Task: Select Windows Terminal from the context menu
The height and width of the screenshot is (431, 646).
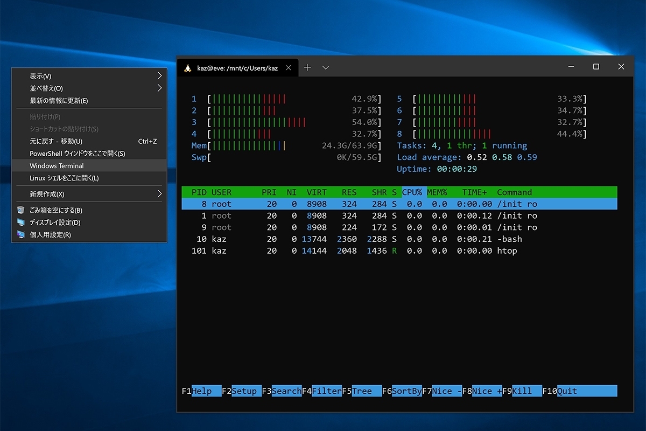Action: [89, 166]
